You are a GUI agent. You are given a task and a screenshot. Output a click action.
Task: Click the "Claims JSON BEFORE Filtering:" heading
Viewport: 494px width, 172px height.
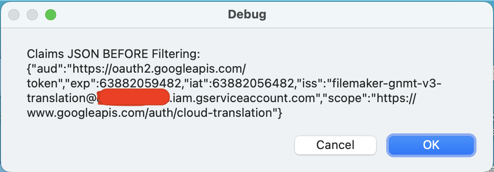coord(113,54)
